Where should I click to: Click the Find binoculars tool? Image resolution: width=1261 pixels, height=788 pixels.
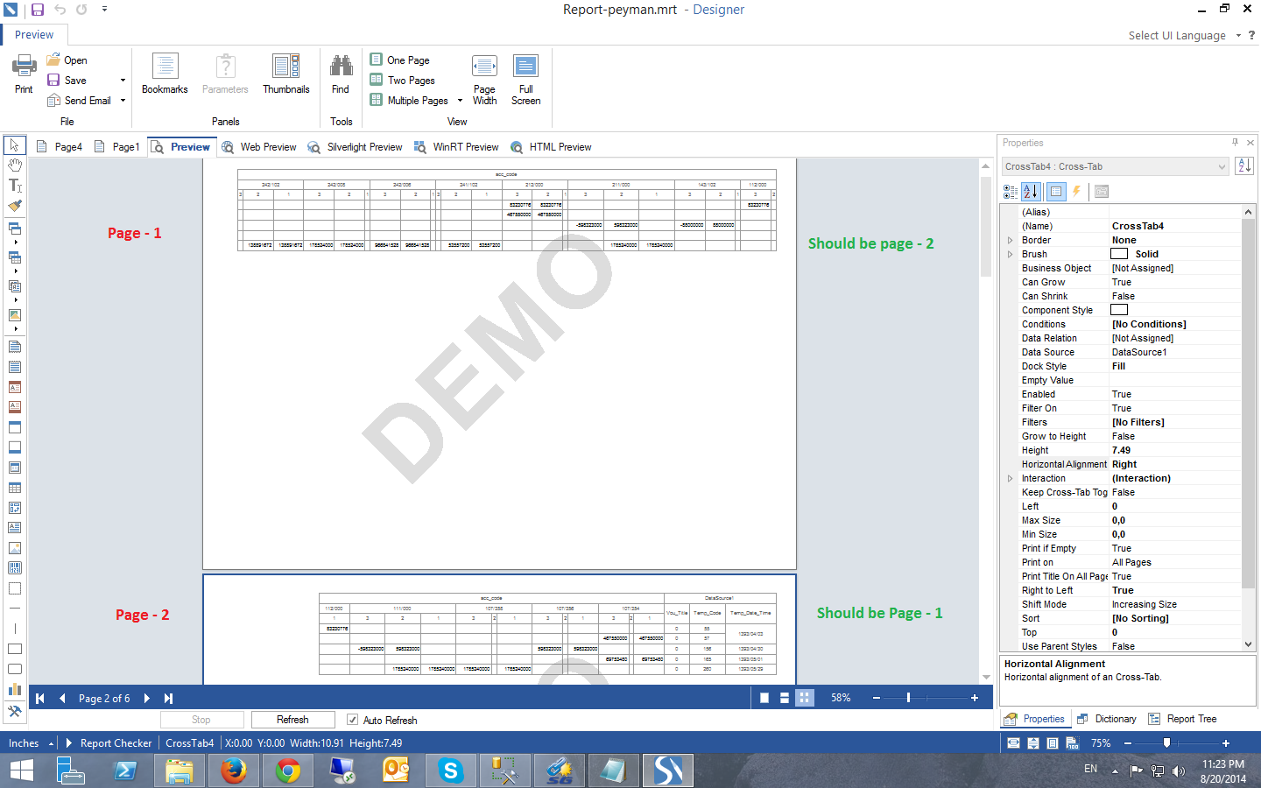341,74
